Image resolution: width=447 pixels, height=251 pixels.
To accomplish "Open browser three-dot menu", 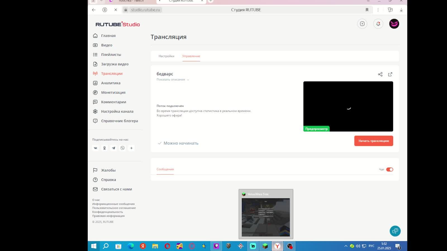I will pyautogui.click(x=378, y=10).
